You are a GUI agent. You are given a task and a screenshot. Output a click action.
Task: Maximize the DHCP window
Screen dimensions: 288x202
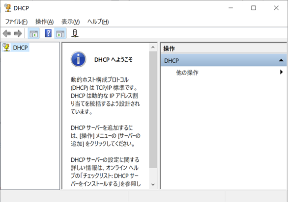(x=254, y=8)
